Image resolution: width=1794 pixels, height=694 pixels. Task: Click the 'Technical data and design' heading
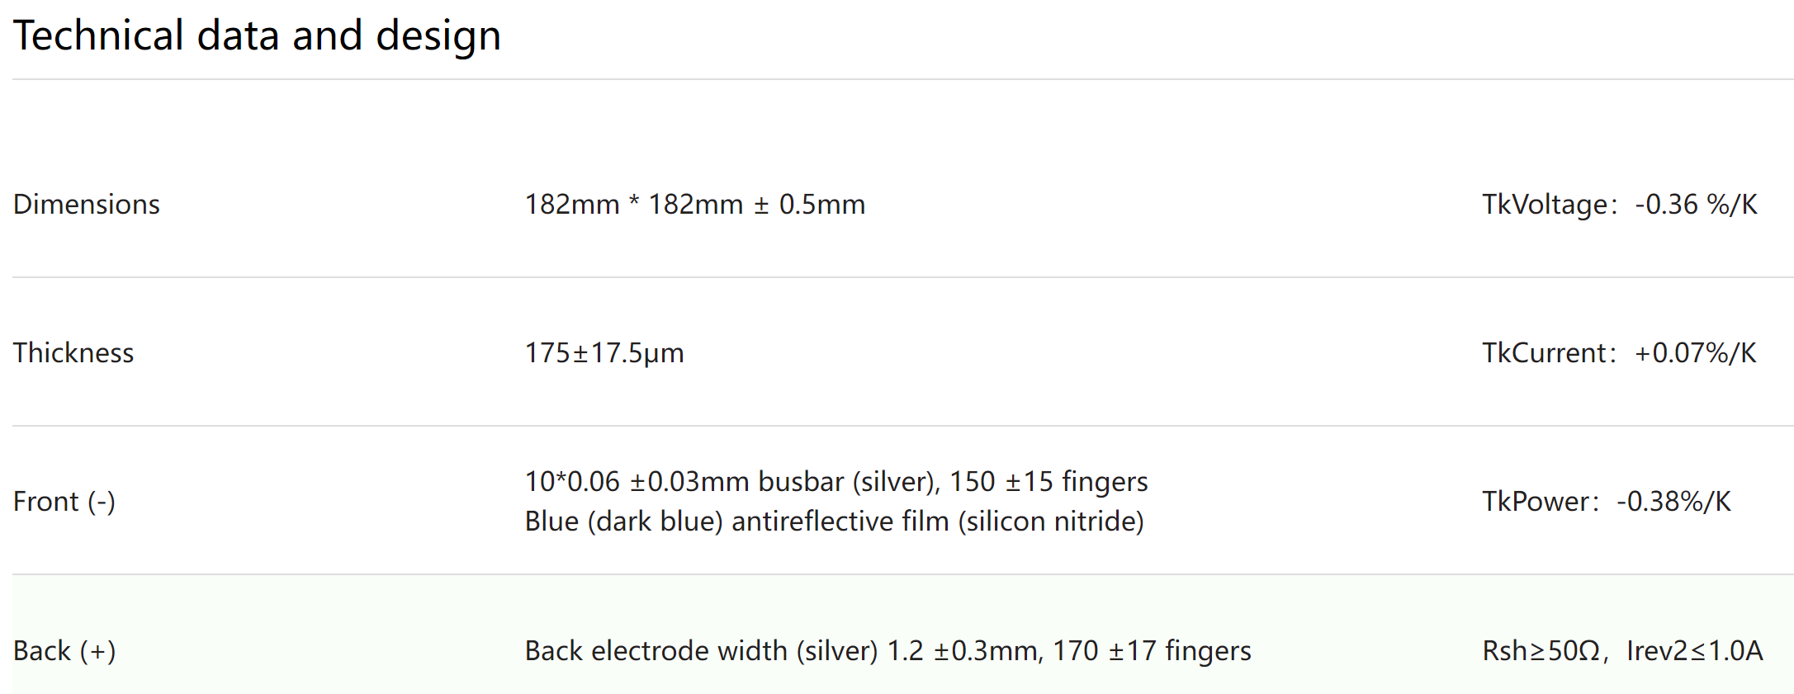[258, 35]
